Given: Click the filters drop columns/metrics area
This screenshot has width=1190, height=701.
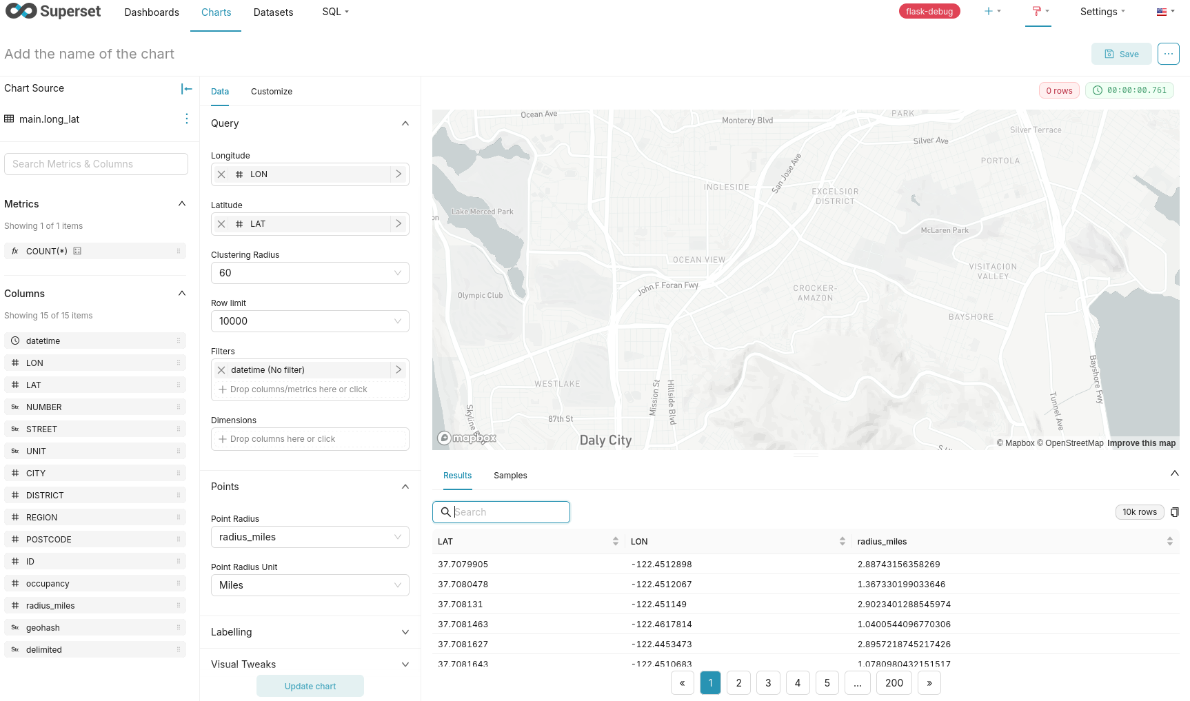Looking at the screenshot, I should point(310,389).
